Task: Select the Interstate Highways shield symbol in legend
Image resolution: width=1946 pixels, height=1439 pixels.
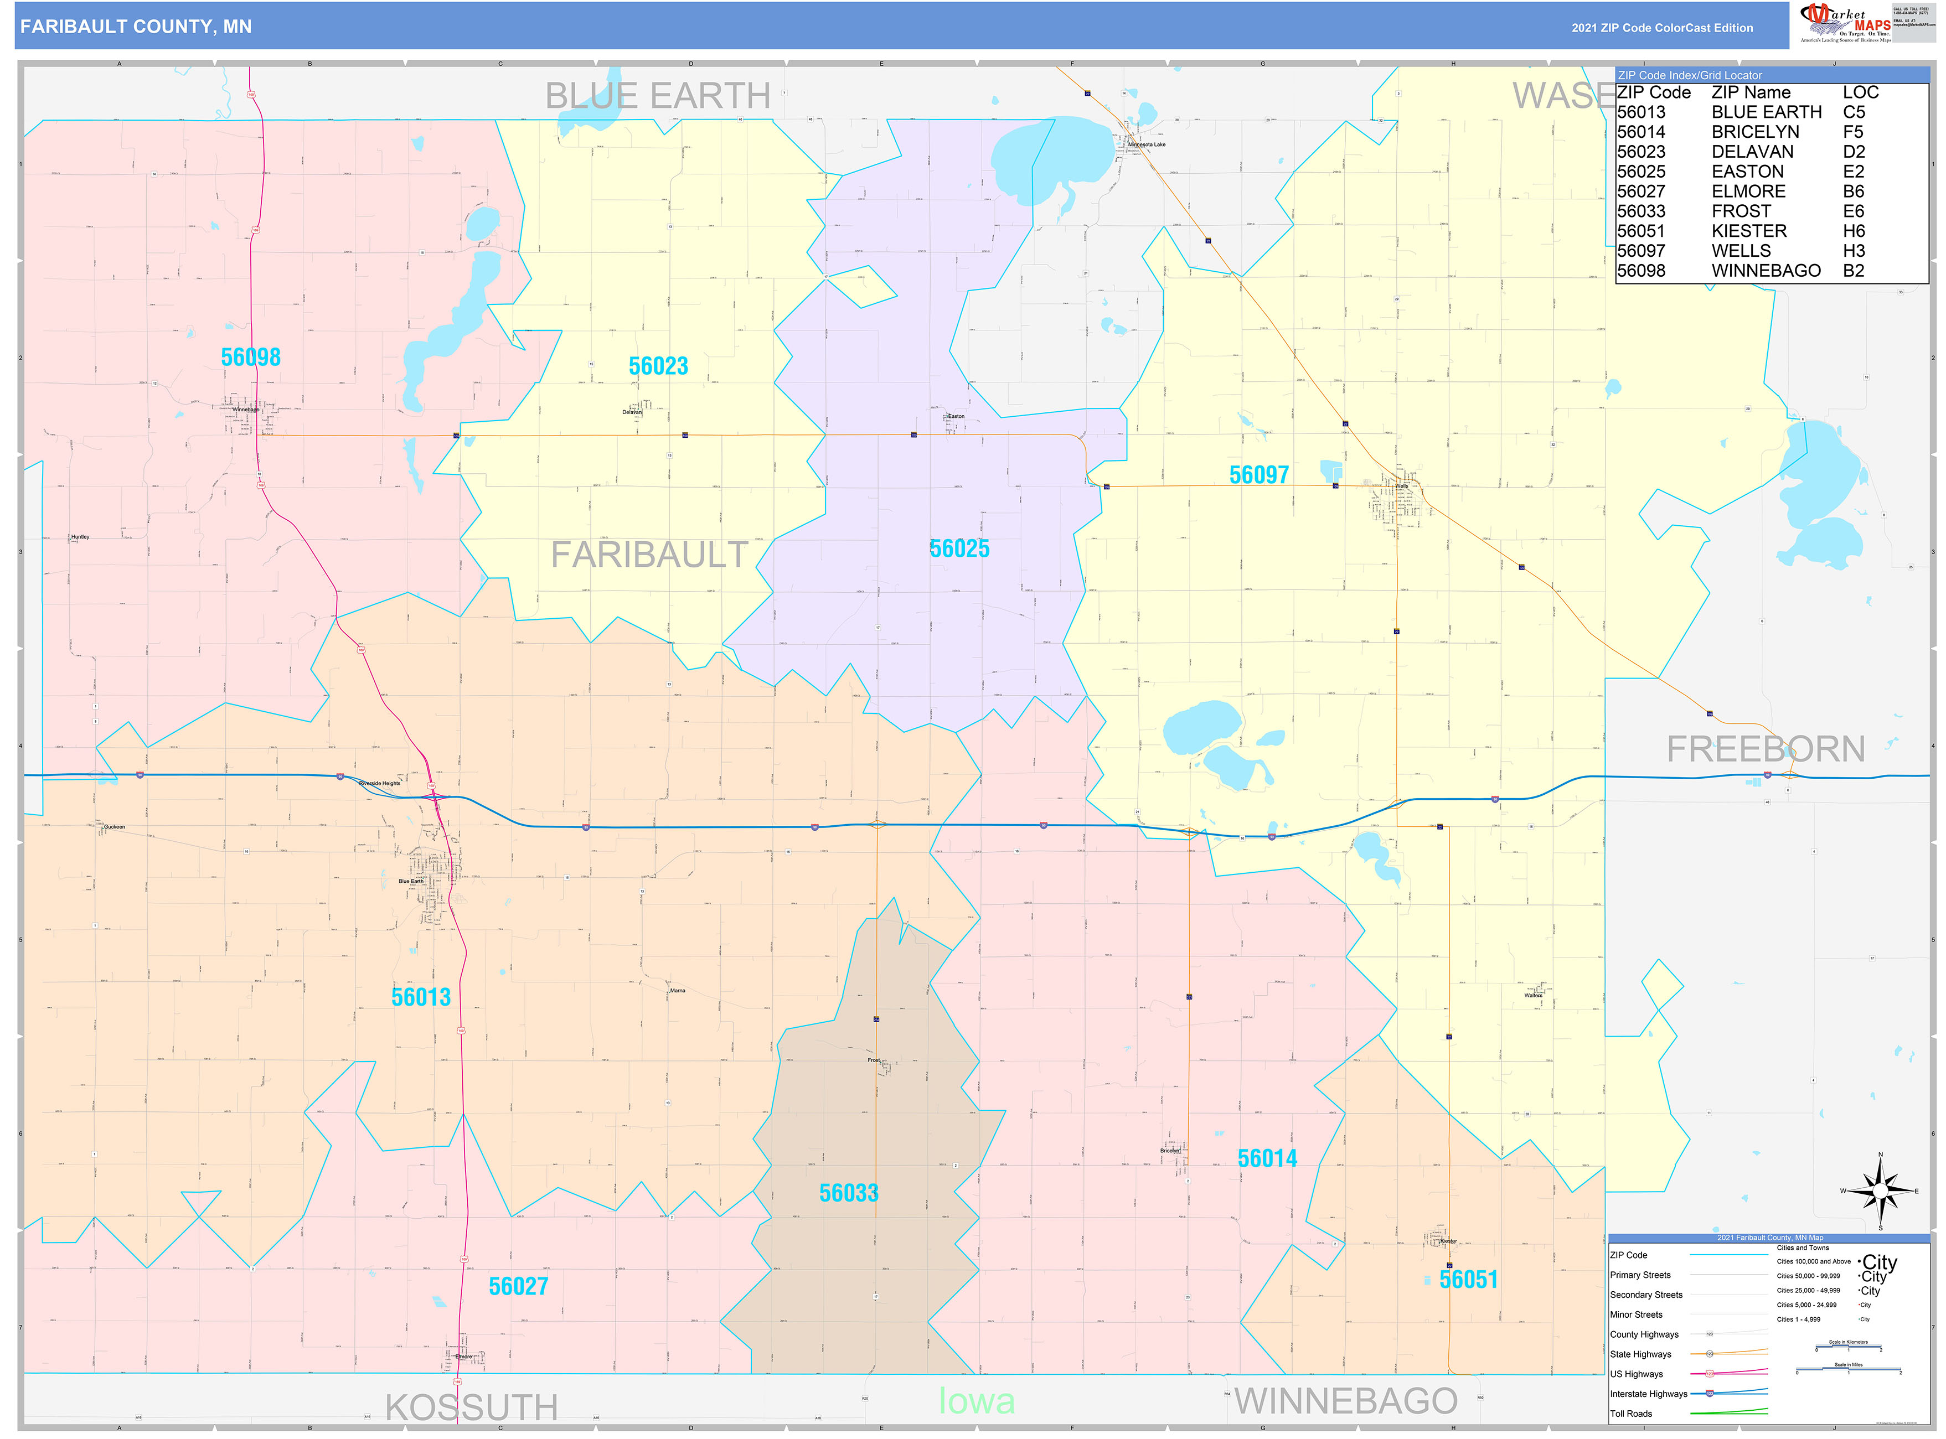Action: coord(1709,1395)
